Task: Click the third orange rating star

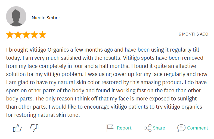Action: [x=26, y=35]
